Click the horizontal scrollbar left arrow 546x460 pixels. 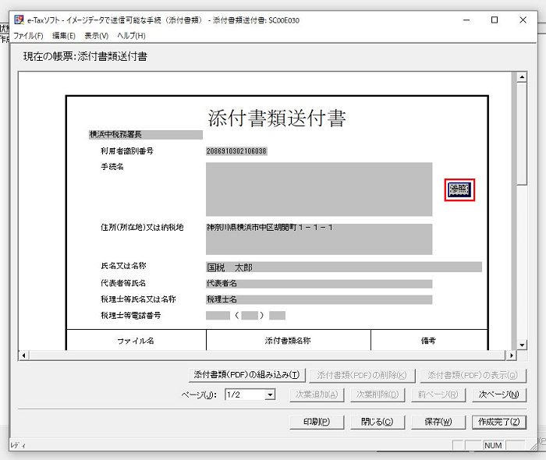pyautogui.click(x=23, y=356)
